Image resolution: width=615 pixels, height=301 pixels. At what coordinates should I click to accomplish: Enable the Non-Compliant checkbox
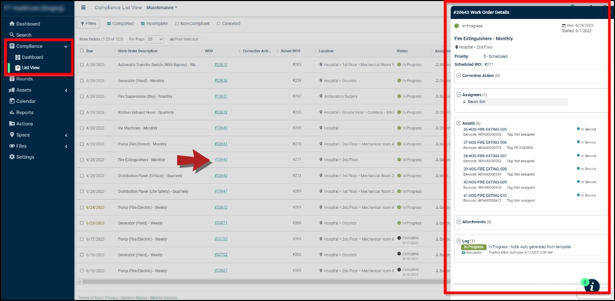[x=177, y=24]
